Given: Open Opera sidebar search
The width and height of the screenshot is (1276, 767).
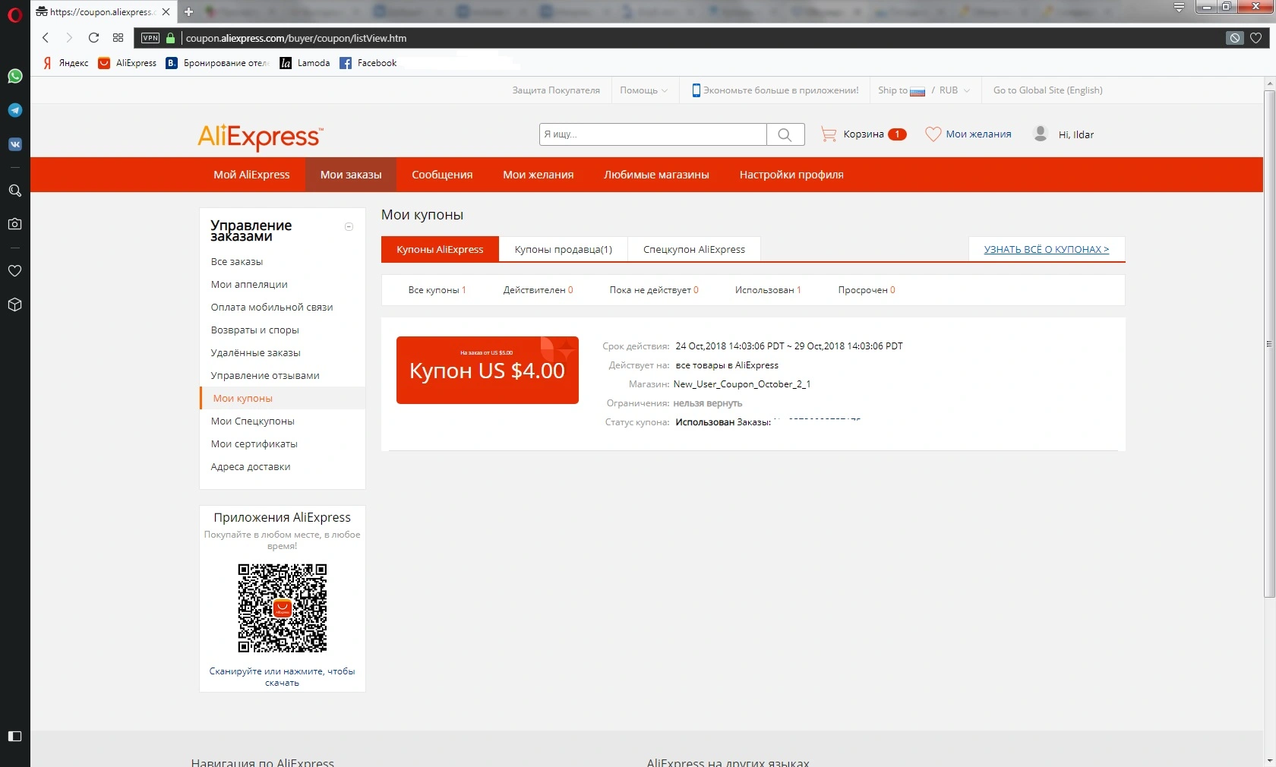Looking at the screenshot, I should coord(14,191).
